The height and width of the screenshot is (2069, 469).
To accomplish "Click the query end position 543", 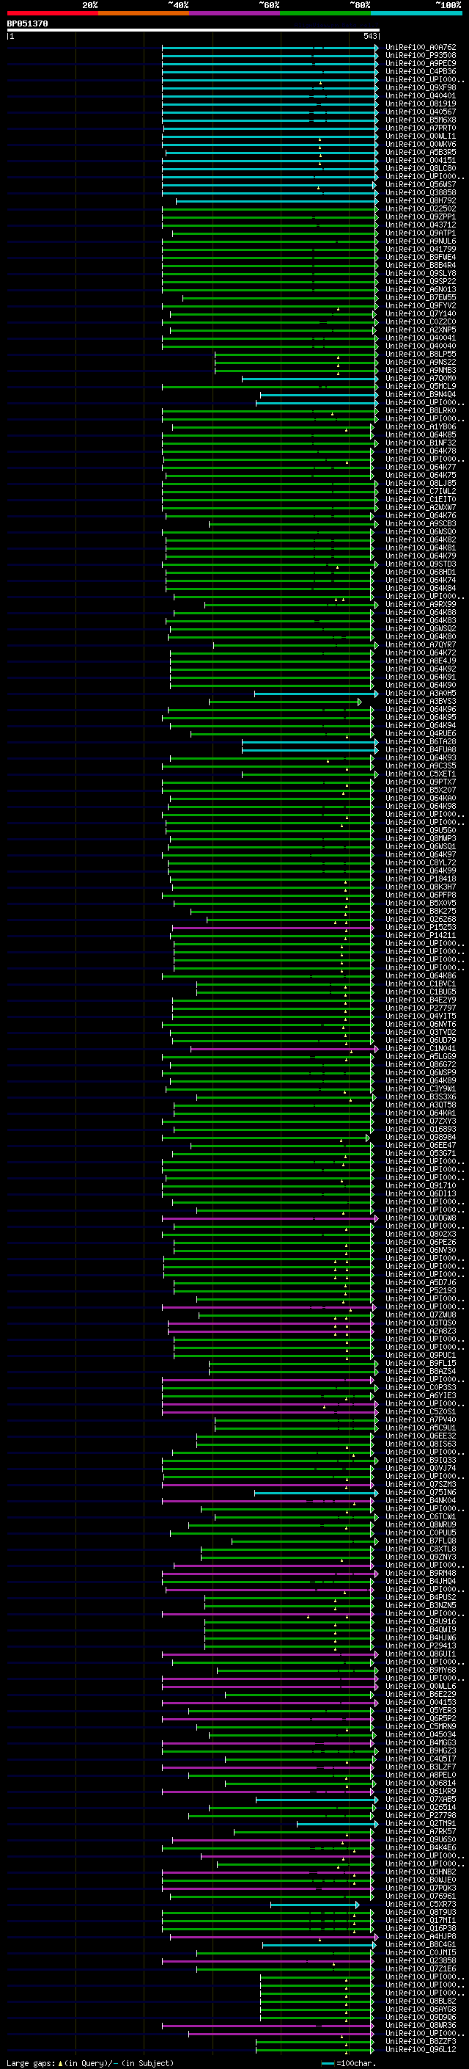I will [369, 36].
